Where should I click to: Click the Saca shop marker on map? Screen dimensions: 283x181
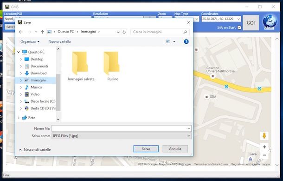click(251, 159)
